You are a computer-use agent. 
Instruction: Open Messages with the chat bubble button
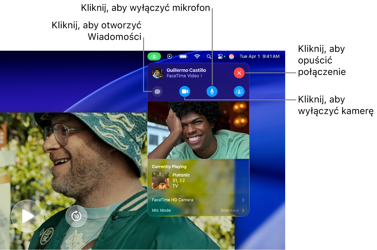[x=158, y=91]
